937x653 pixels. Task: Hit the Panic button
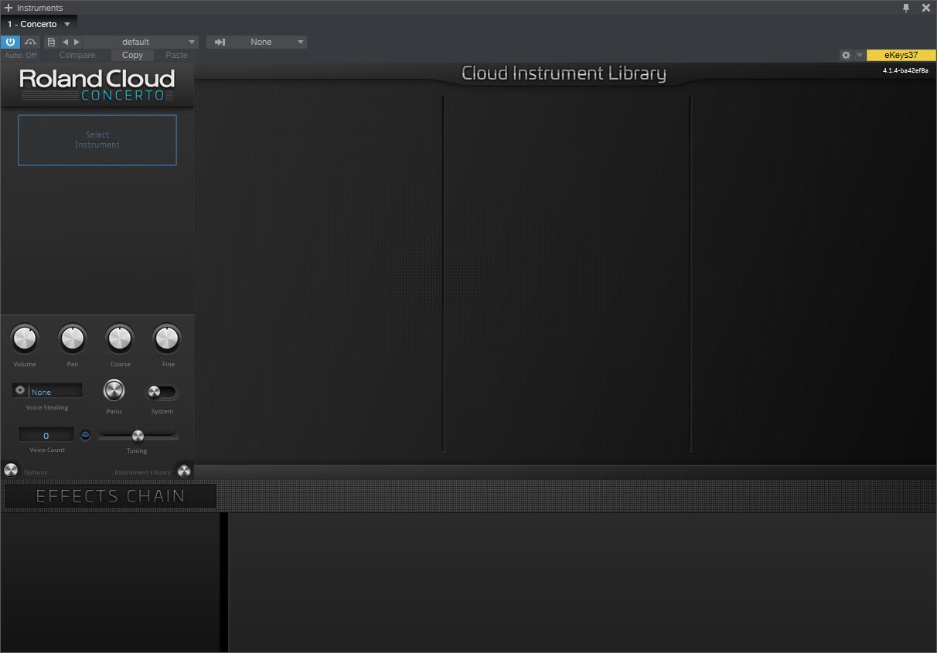pyautogui.click(x=114, y=390)
